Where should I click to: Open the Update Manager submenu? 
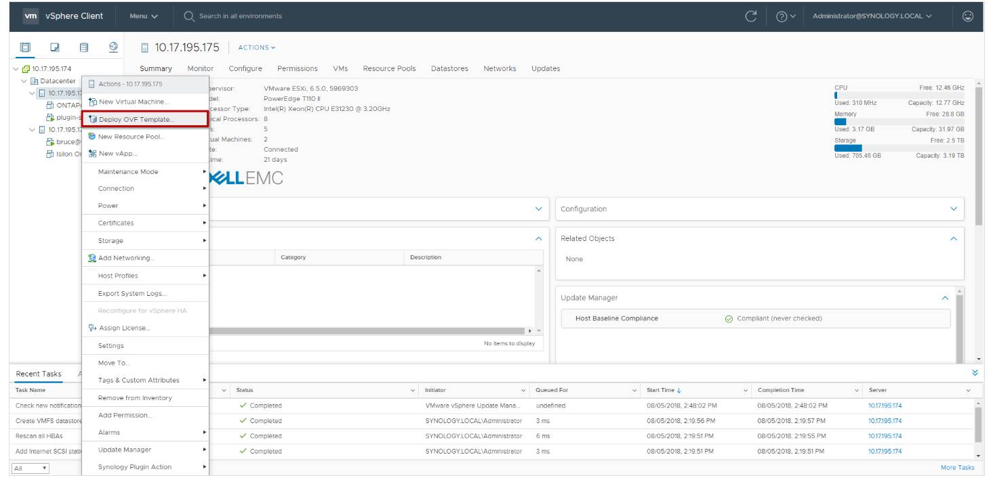[145, 450]
